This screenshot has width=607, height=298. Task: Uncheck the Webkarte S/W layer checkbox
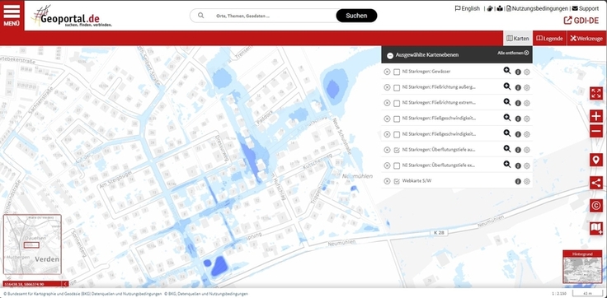[x=397, y=181]
